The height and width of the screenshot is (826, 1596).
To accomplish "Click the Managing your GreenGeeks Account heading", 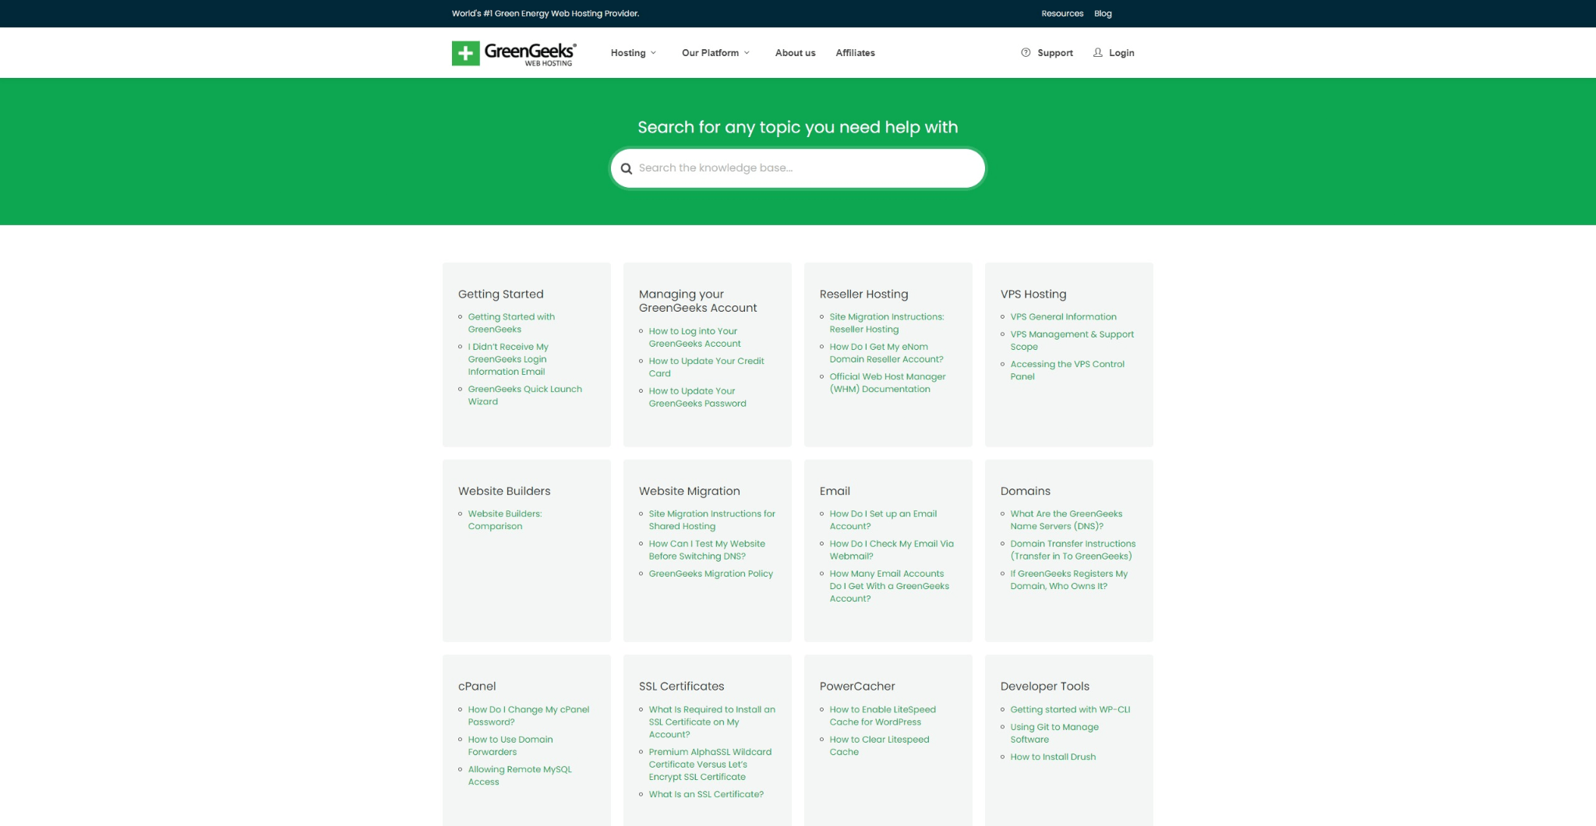I will [x=697, y=301].
